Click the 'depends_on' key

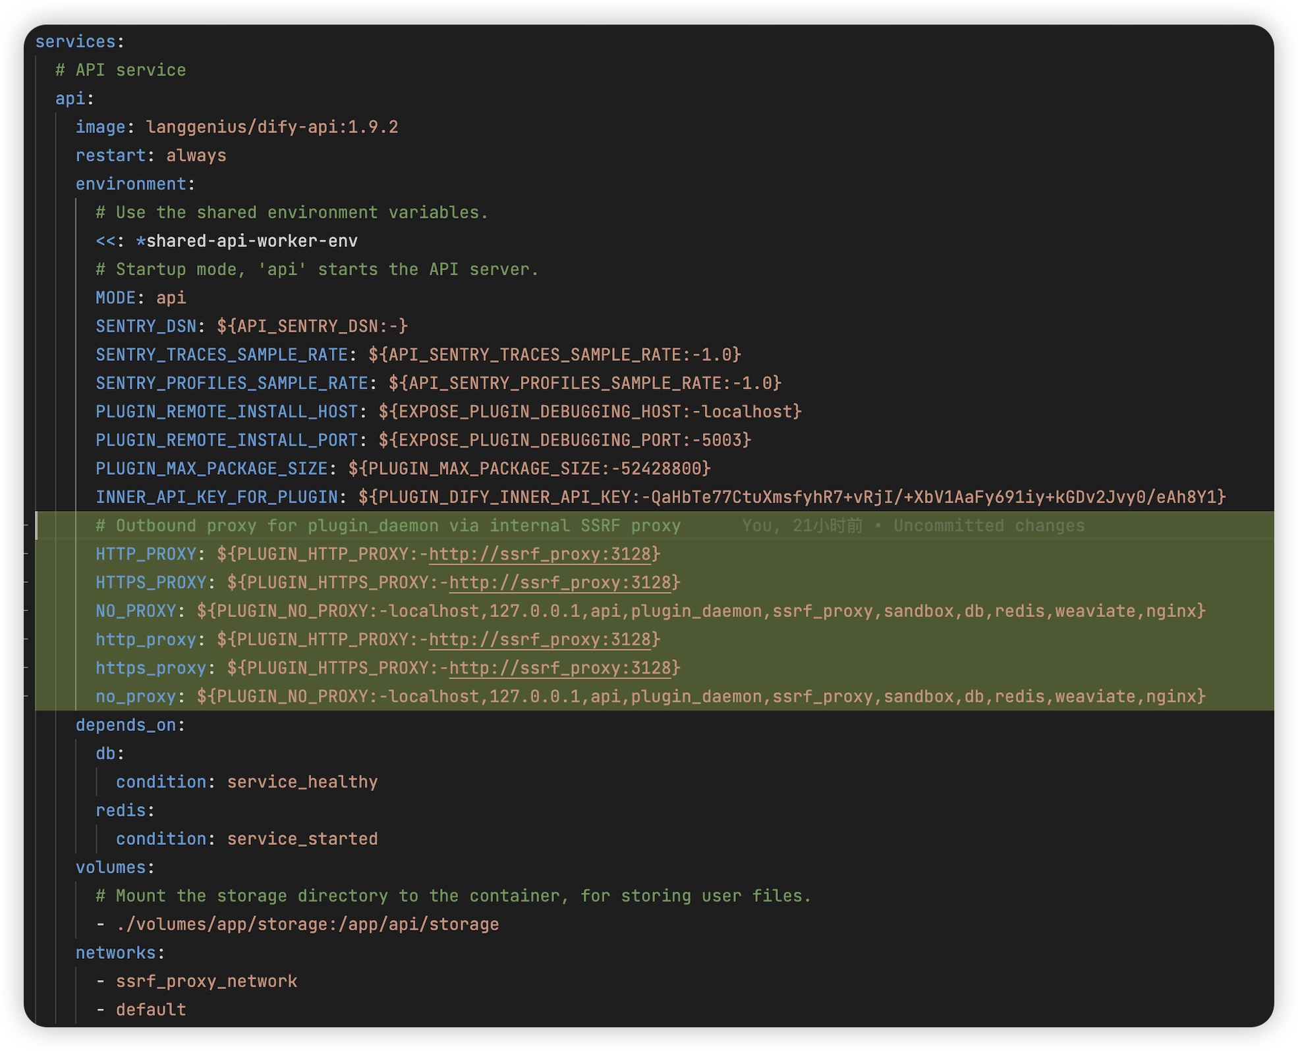pos(125,725)
